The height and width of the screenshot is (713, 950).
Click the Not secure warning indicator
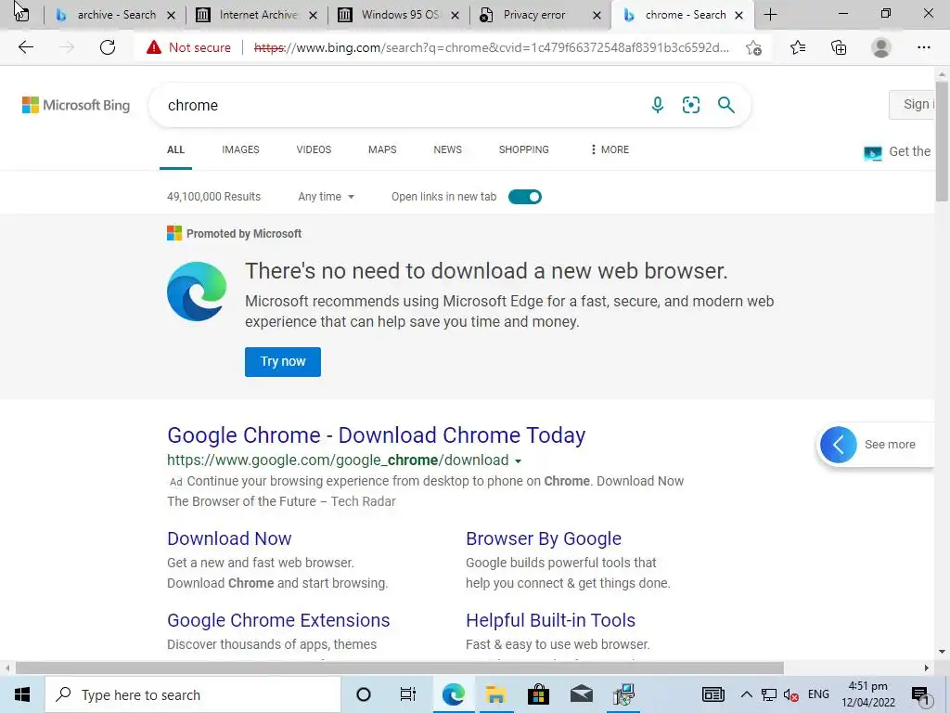pos(188,47)
